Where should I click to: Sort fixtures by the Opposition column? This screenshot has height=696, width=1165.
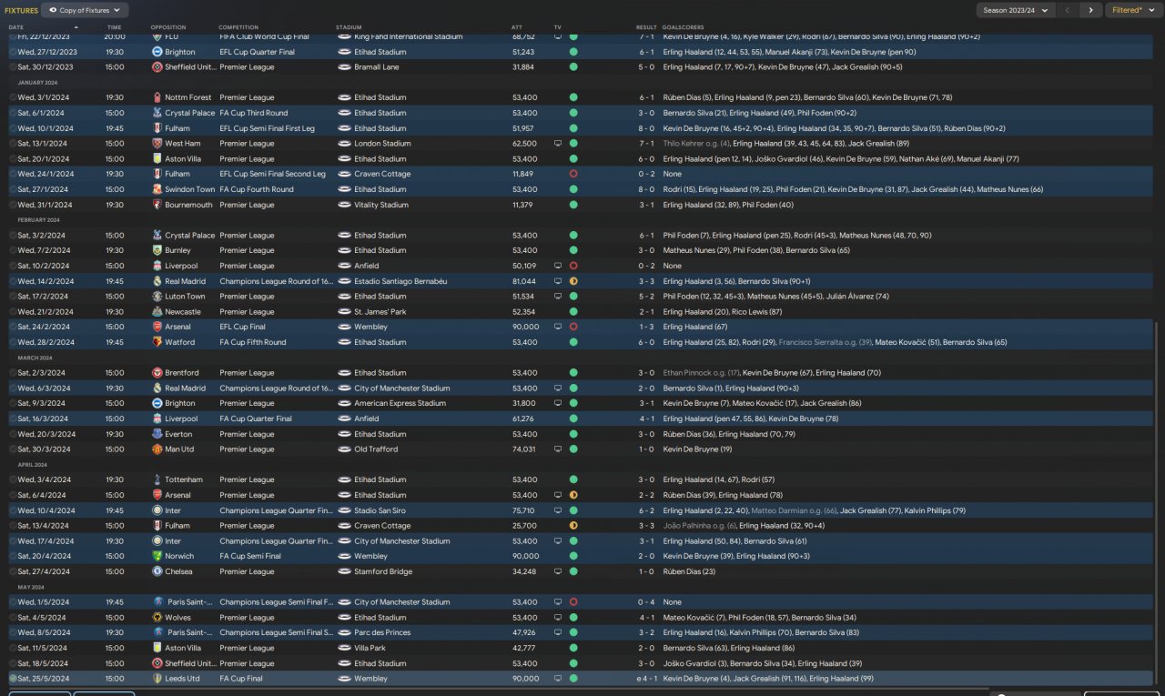(x=168, y=27)
